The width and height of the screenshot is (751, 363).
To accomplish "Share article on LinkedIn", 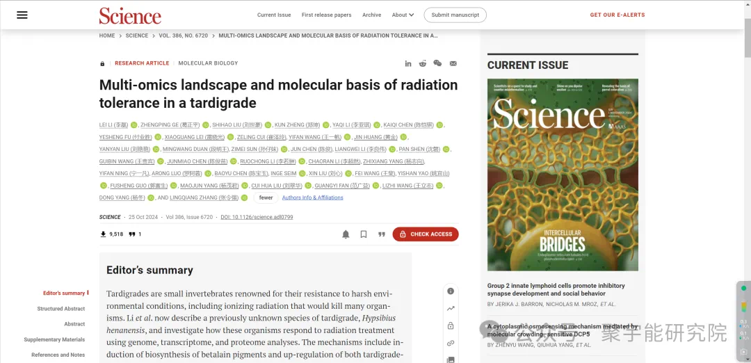I will point(408,63).
